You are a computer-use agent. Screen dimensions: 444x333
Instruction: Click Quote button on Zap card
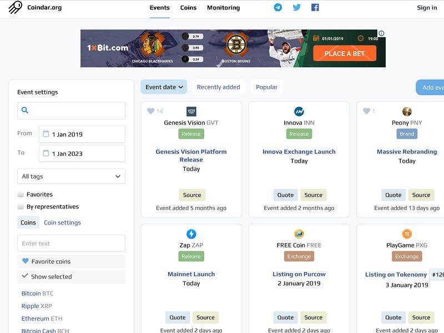178,317
